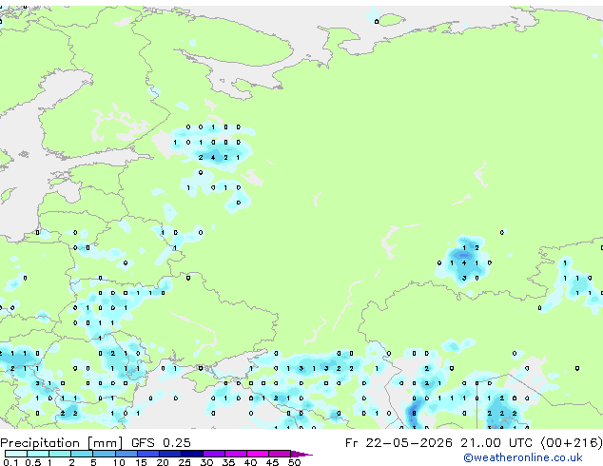
Task: Click the 40–45 mm magenta legend swatch
Action: (x=258, y=454)
